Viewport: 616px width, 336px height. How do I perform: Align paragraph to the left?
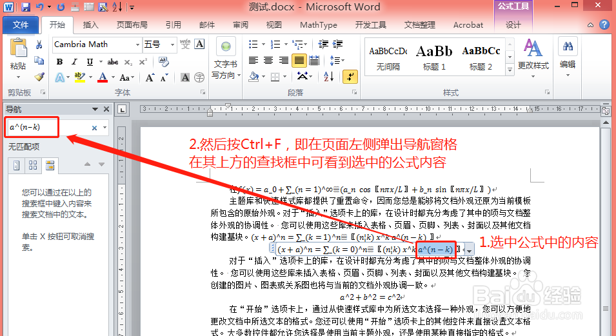click(253, 60)
